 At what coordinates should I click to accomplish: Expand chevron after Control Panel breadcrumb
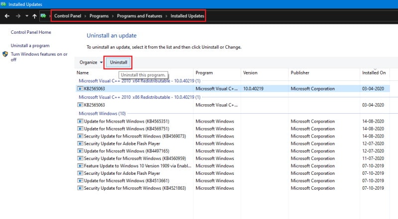tap(85, 16)
